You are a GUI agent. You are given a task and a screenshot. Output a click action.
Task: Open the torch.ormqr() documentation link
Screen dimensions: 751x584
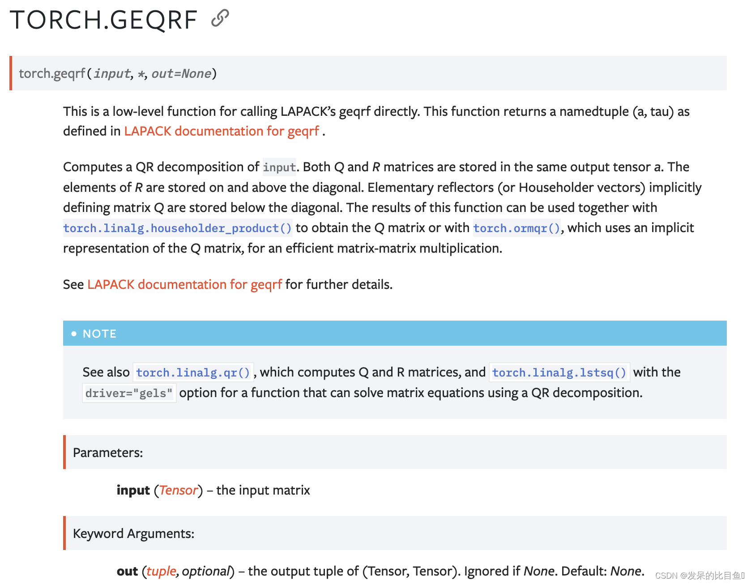(516, 228)
